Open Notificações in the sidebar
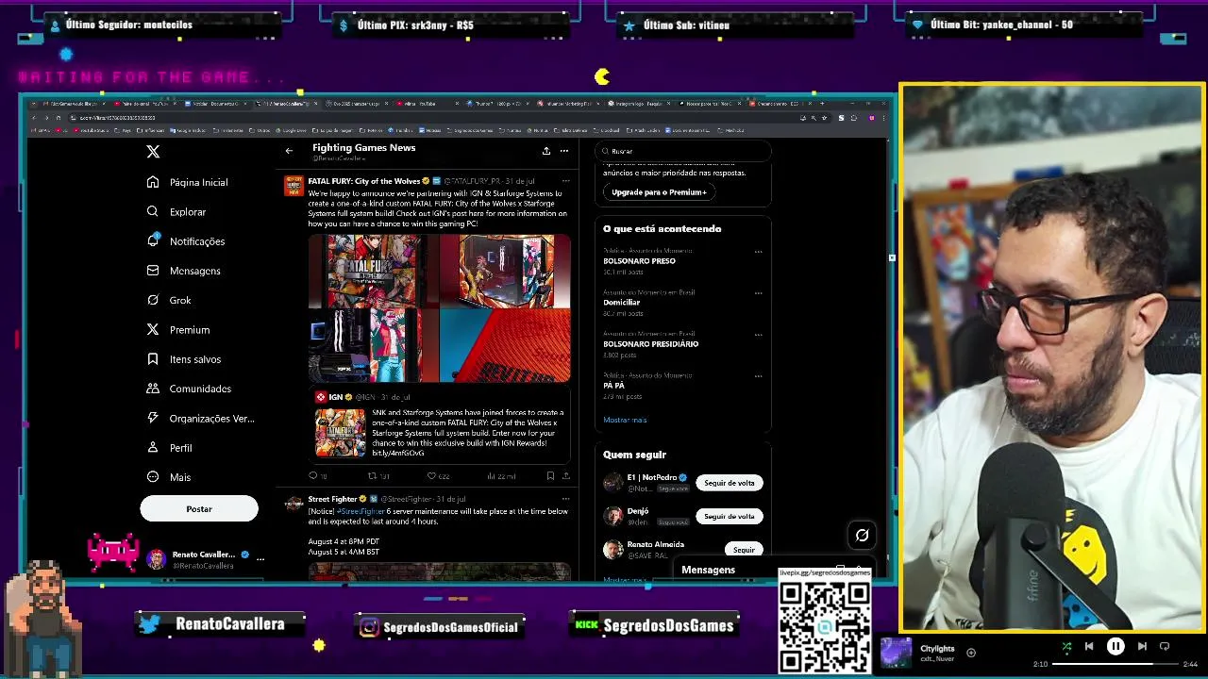Viewport: 1208px width, 679px height. click(186, 241)
